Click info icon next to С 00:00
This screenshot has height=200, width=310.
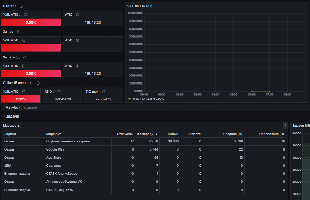(21, 6)
